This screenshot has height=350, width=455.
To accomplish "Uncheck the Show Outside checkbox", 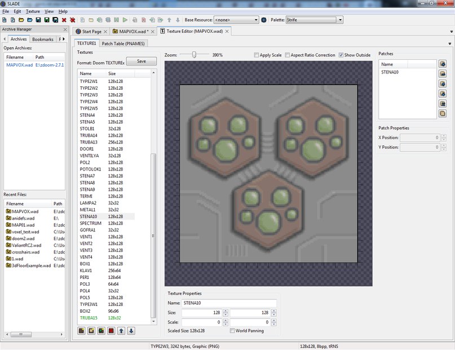I will (x=341, y=55).
